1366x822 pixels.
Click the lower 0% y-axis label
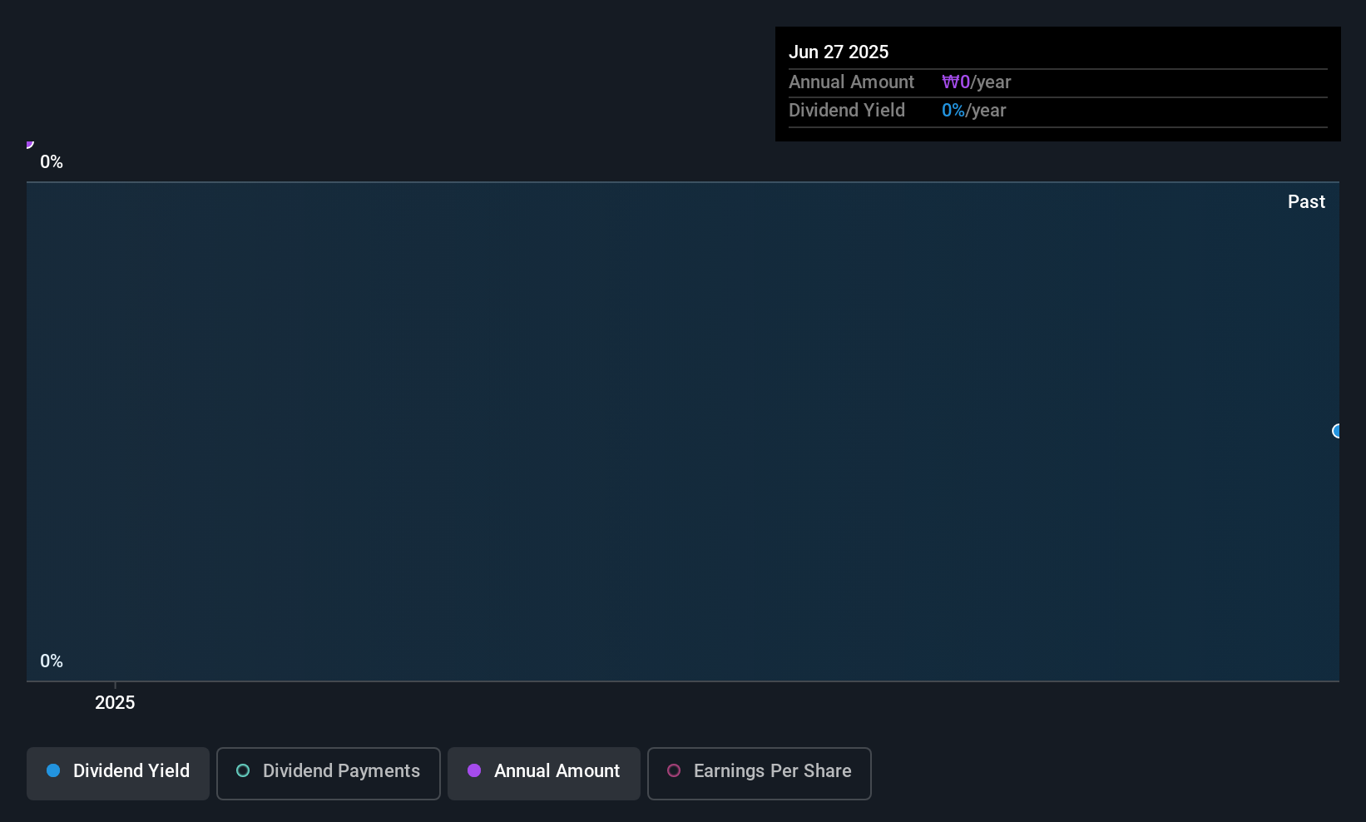[x=52, y=661]
